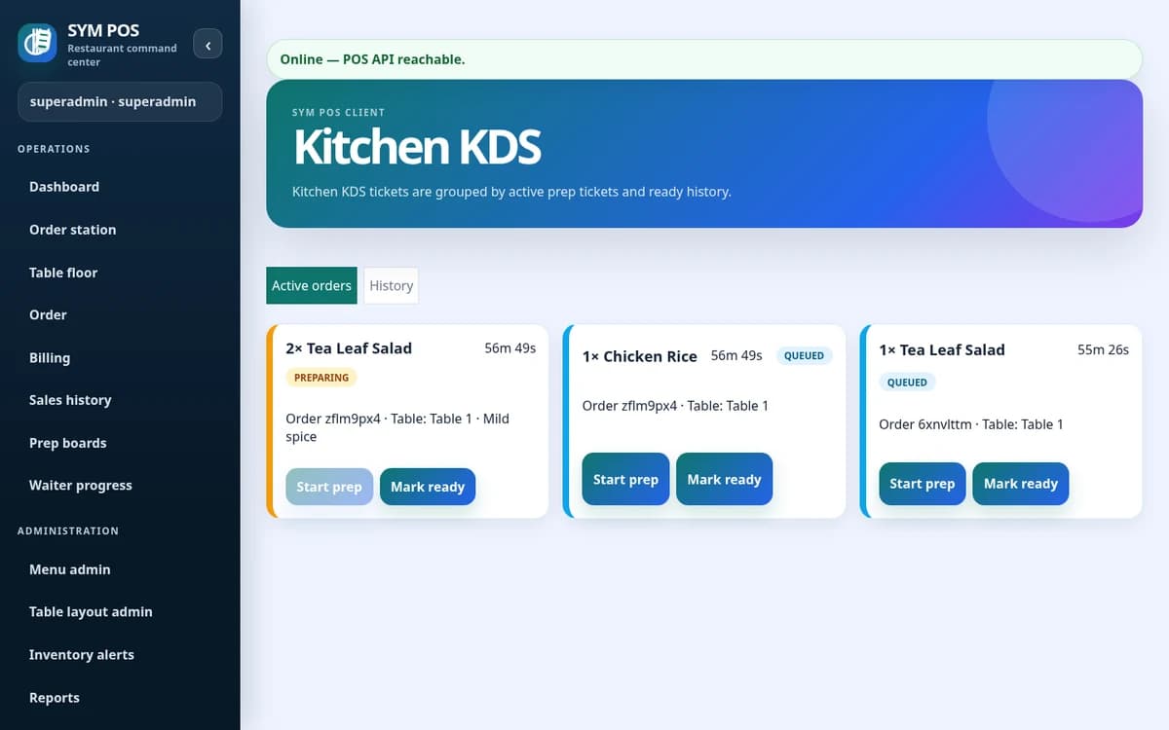Screen dimensions: 1169x730
Task: Switch to the History tab
Action: click(x=392, y=285)
